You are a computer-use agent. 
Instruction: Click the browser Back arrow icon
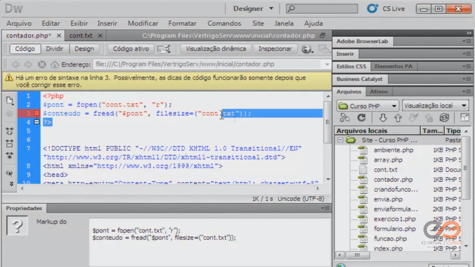pyautogui.click(x=16, y=64)
